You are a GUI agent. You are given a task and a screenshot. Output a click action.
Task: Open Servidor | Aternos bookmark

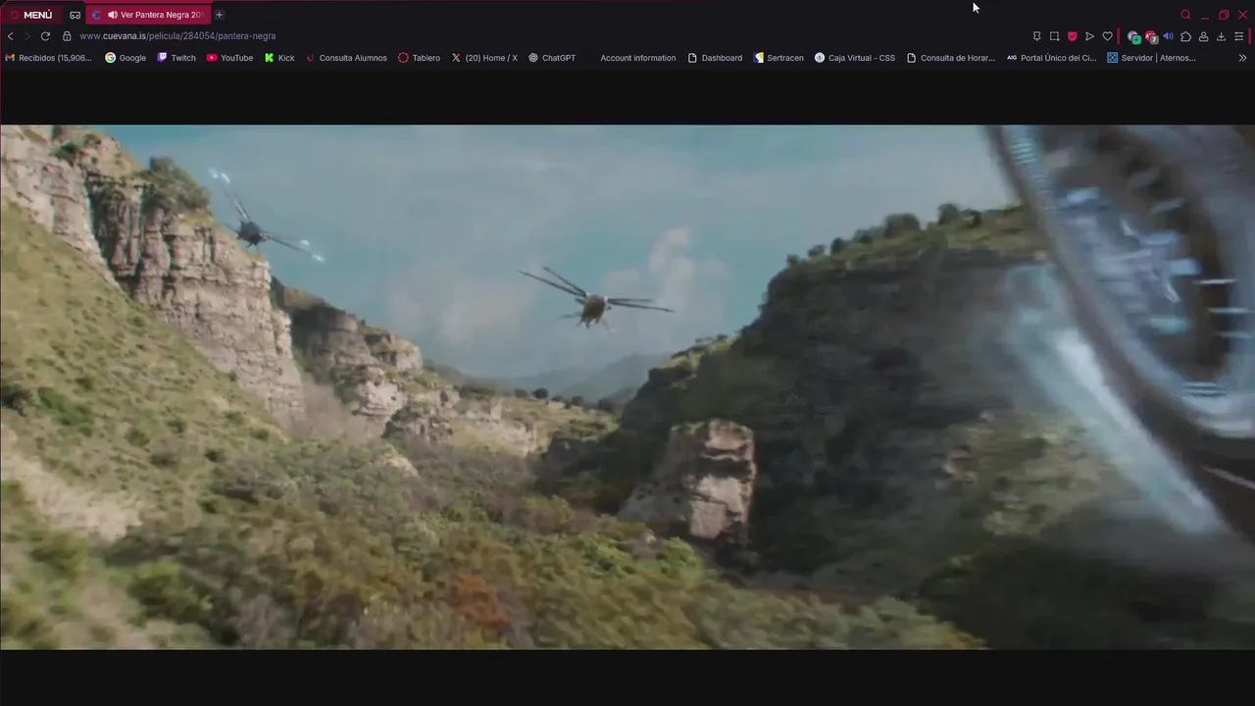pos(1151,58)
